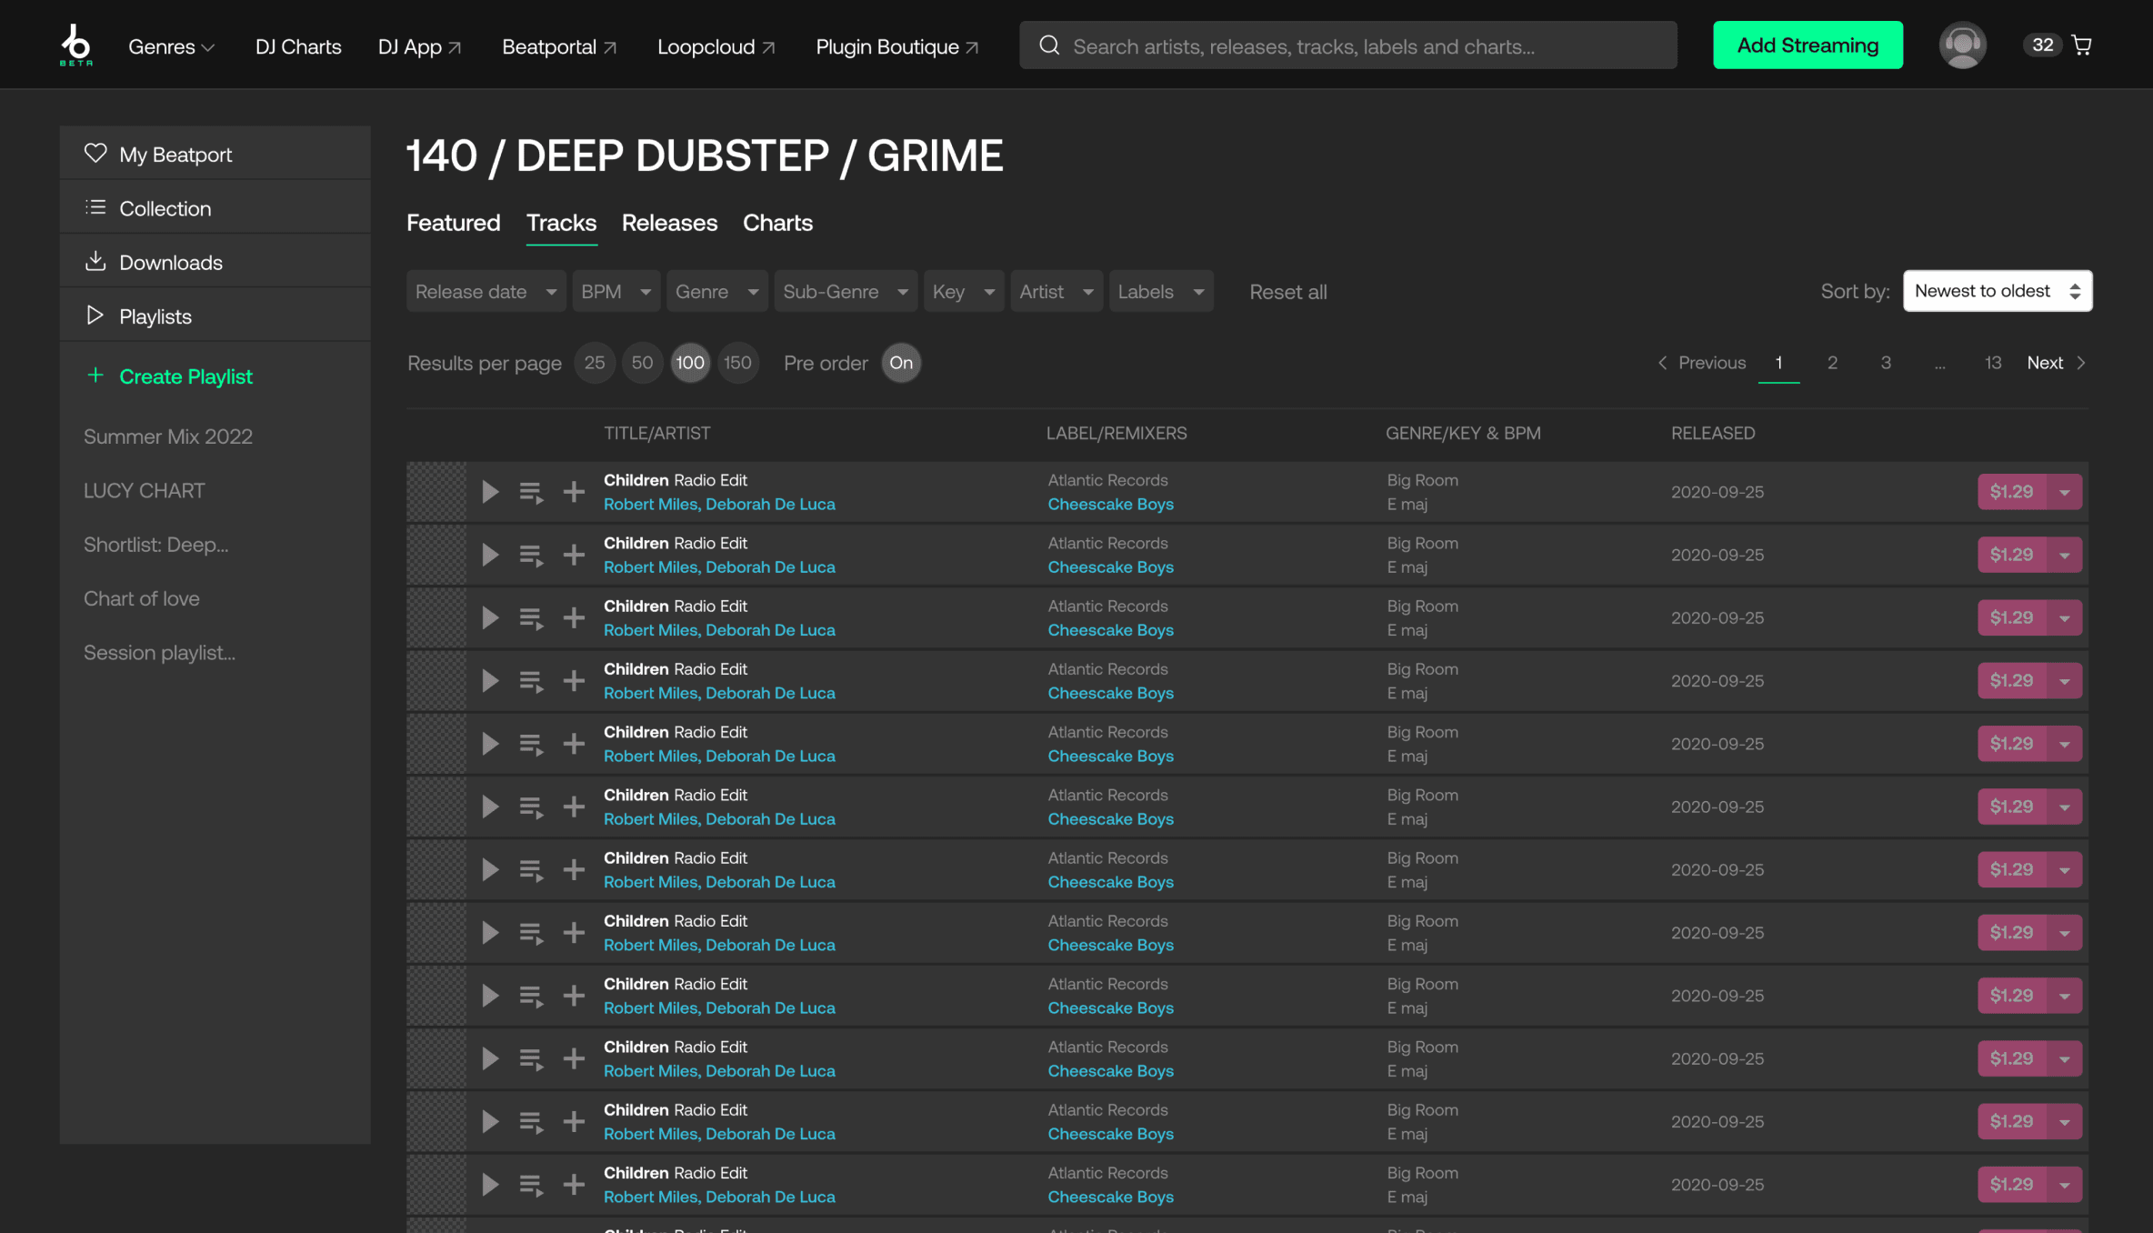The height and width of the screenshot is (1233, 2153).
Task: Add the fifth track to the queue
Action: point(531,745)
